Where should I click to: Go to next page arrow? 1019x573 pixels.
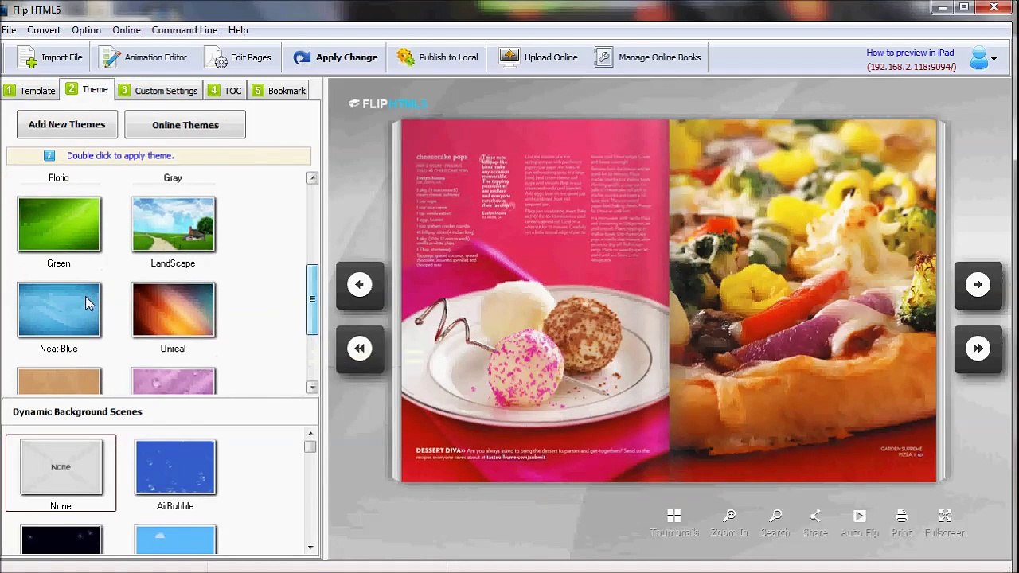coord(978,285)
